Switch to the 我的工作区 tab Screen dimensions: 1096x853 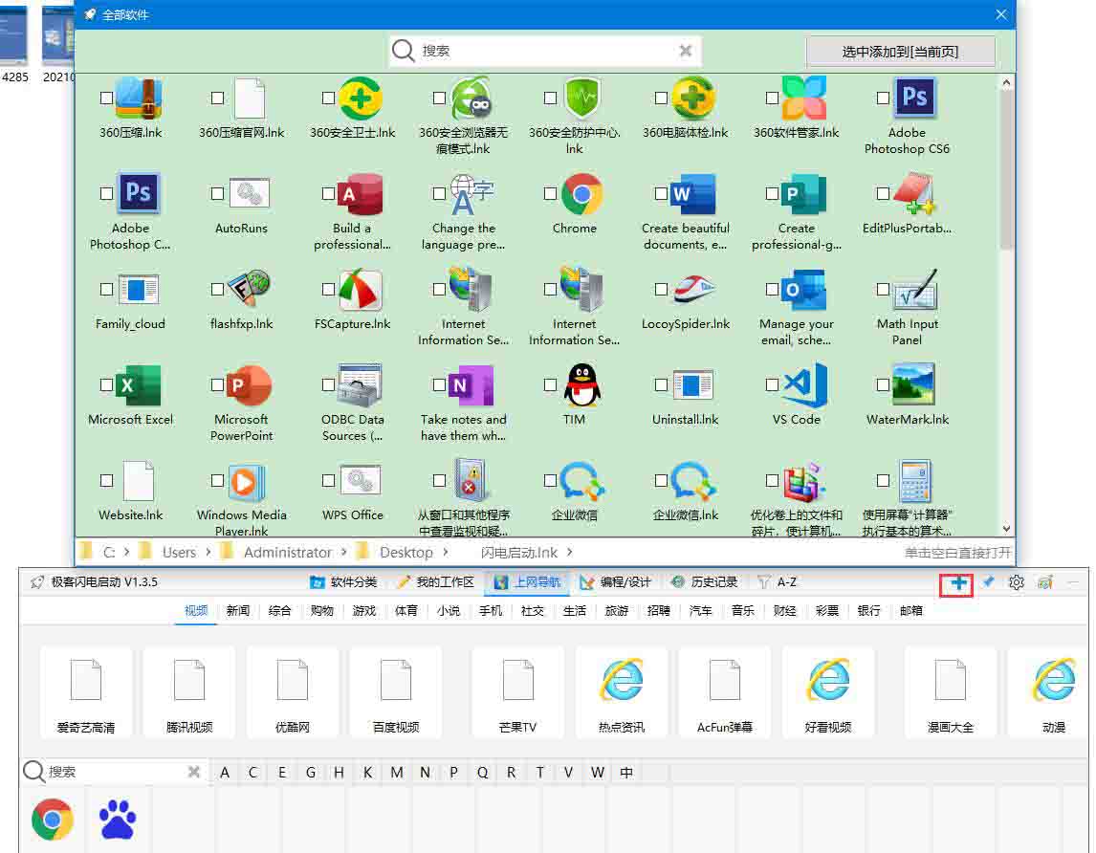click(x=435, y=582)
